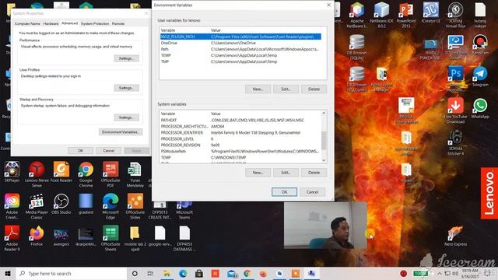This screenshot has height=280, width=498.
Task: Switch to the Remote tab
Action: [x=118, y=23]
